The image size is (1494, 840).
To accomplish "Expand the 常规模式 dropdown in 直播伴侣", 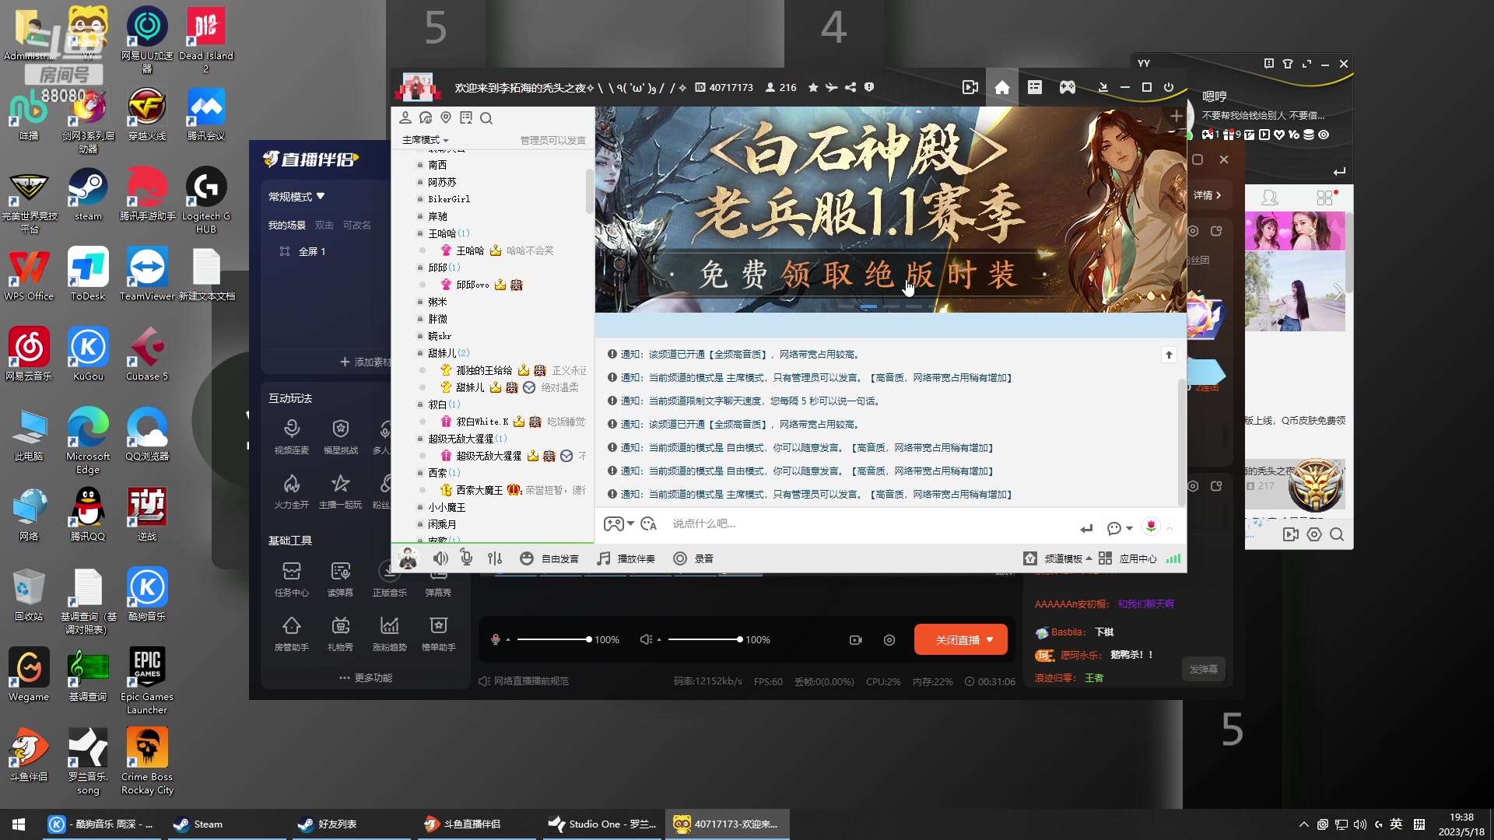I will pyautogui.click(x=296, y=197).
